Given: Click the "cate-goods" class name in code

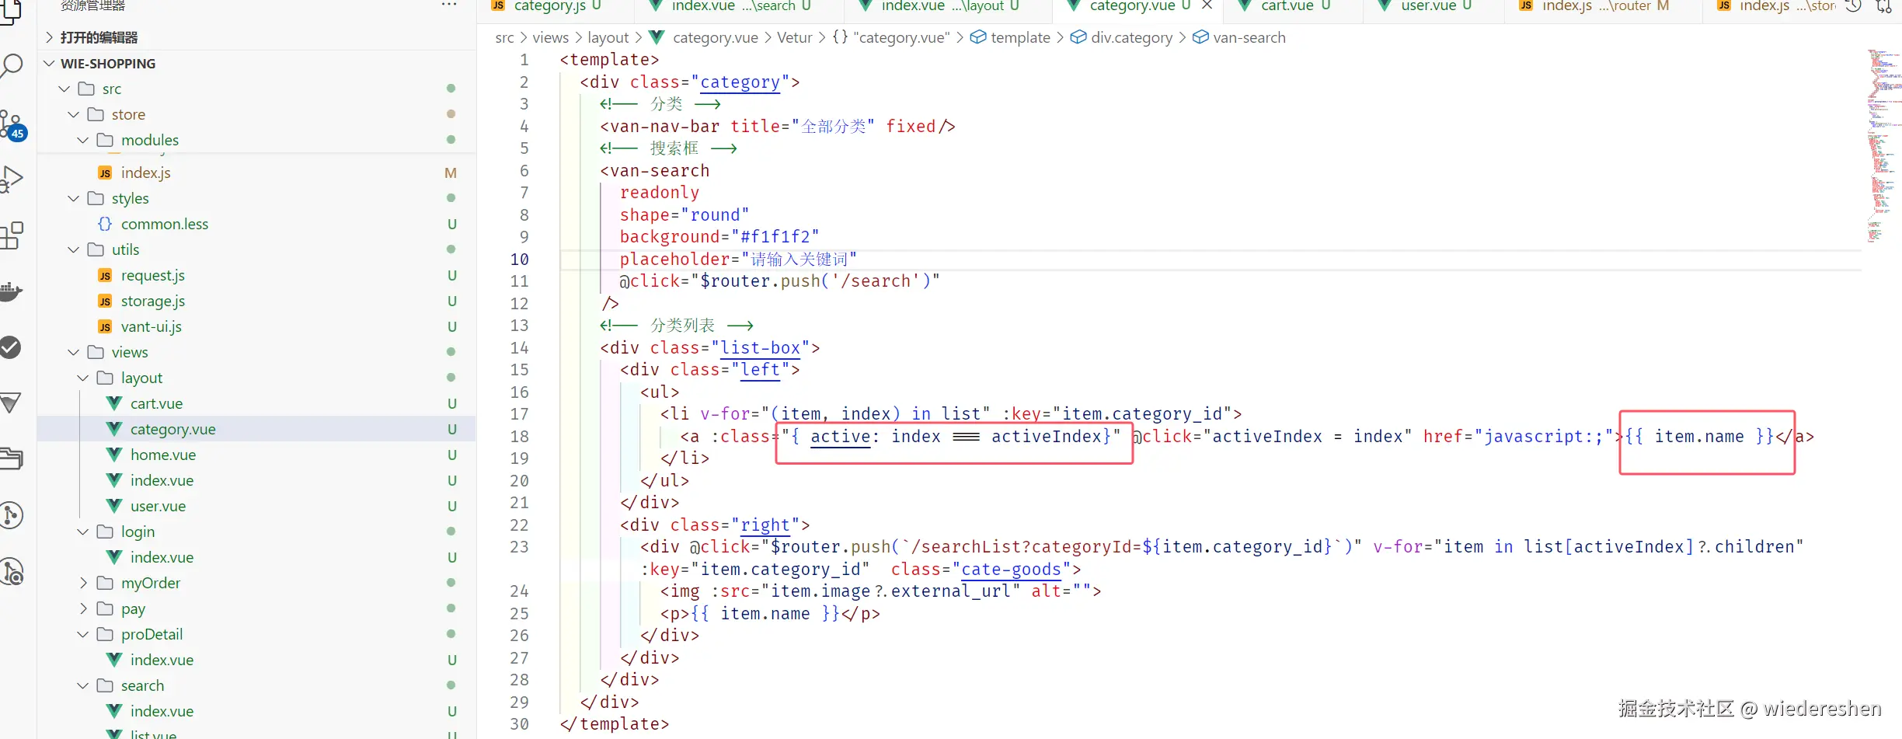Looking at the screenshot, I should pyautogui.click(x=1011, y=570).
